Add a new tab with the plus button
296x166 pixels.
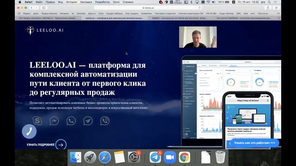[278, 18]
